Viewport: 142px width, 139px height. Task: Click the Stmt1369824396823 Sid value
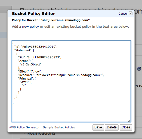tap(43, 57)
